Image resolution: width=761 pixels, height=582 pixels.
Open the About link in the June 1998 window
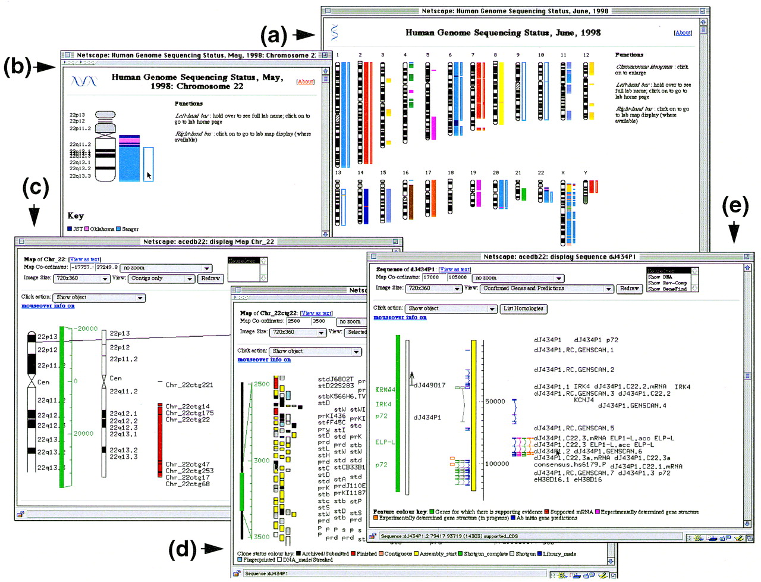click(683, 33)
